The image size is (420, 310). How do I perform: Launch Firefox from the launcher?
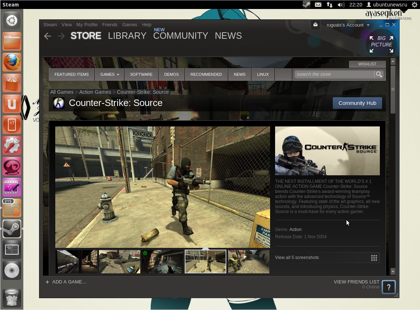(x=12, y=62)
